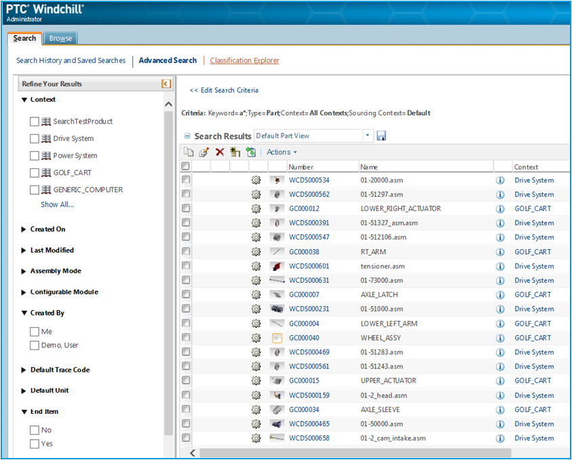
Task: Click info icon for tensioner.asm row
Action: (500, 266)
